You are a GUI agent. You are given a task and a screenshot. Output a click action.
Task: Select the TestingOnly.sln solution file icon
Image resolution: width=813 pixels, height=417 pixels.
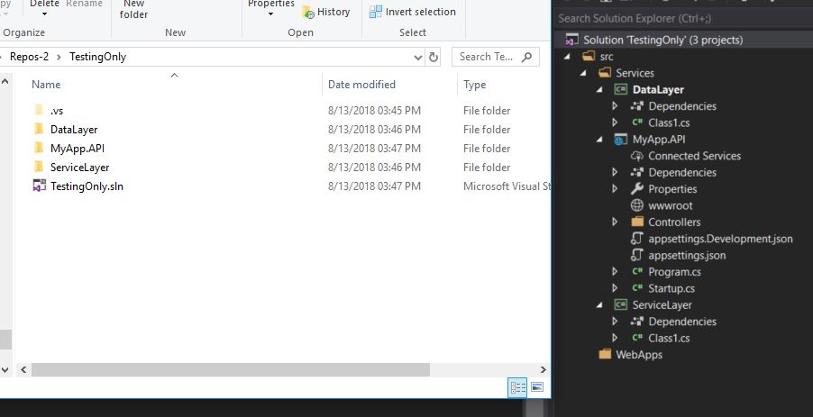tap(40, 186)
